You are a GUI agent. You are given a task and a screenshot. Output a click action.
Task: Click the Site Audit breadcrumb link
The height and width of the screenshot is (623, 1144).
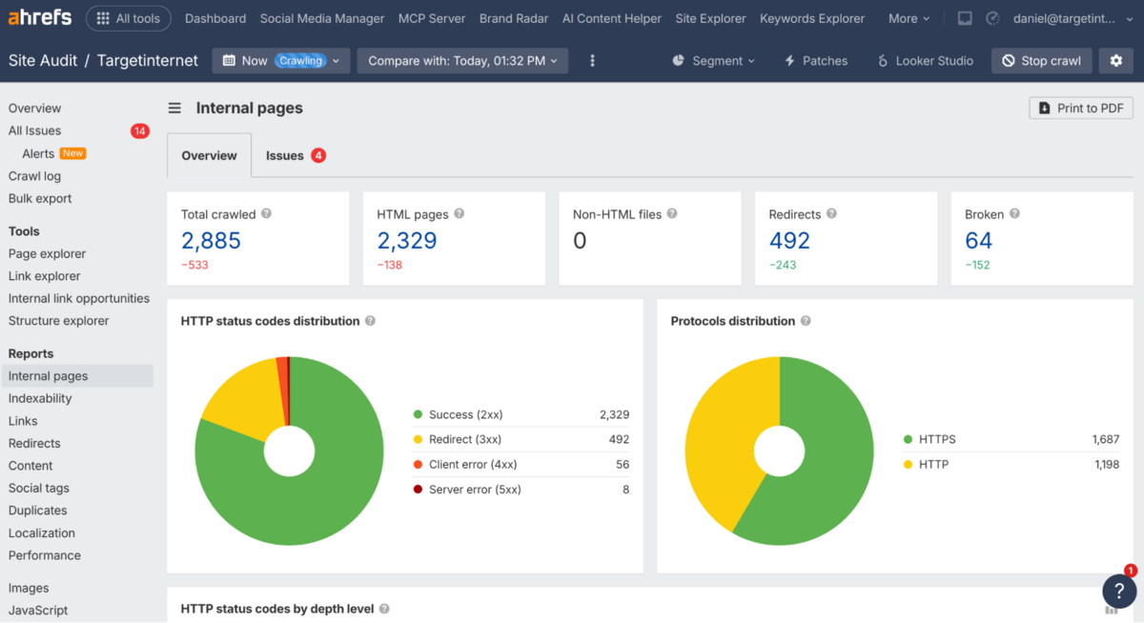pos(43,60)
